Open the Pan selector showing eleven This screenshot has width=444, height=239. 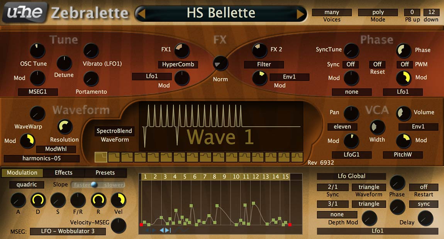pos(342,127)
